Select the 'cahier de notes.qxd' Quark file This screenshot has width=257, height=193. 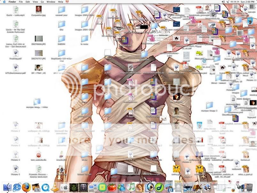153,82
